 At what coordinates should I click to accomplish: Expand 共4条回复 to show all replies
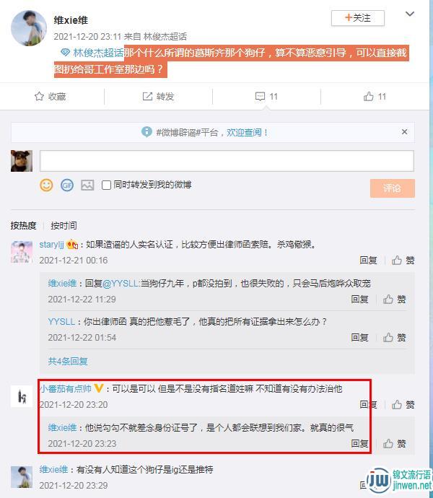(68, 361)
